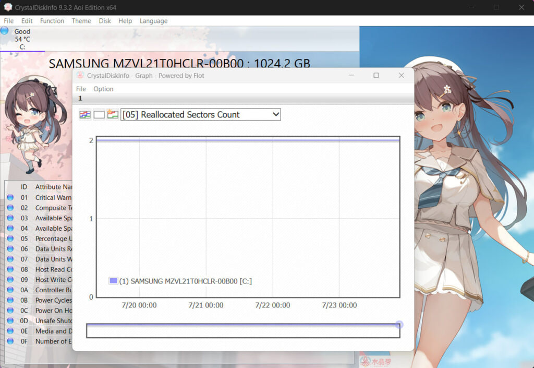Click the Attribute Name column header
The width and height of the screenshot is (534, 368).
pyautogui.click(x=54, y=187)
